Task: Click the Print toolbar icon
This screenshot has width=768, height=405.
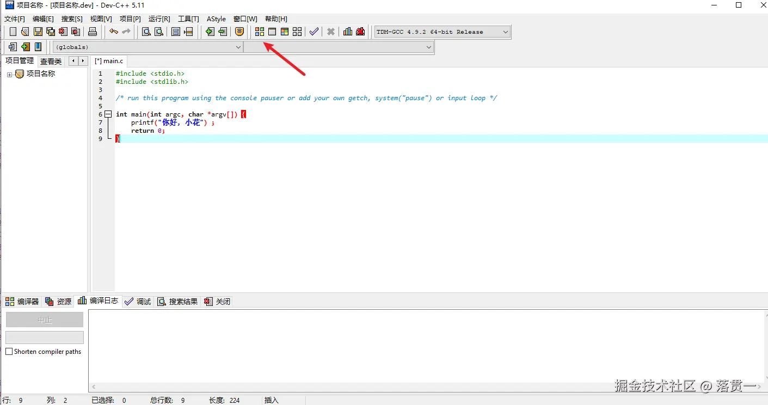Action: [93, 32]
